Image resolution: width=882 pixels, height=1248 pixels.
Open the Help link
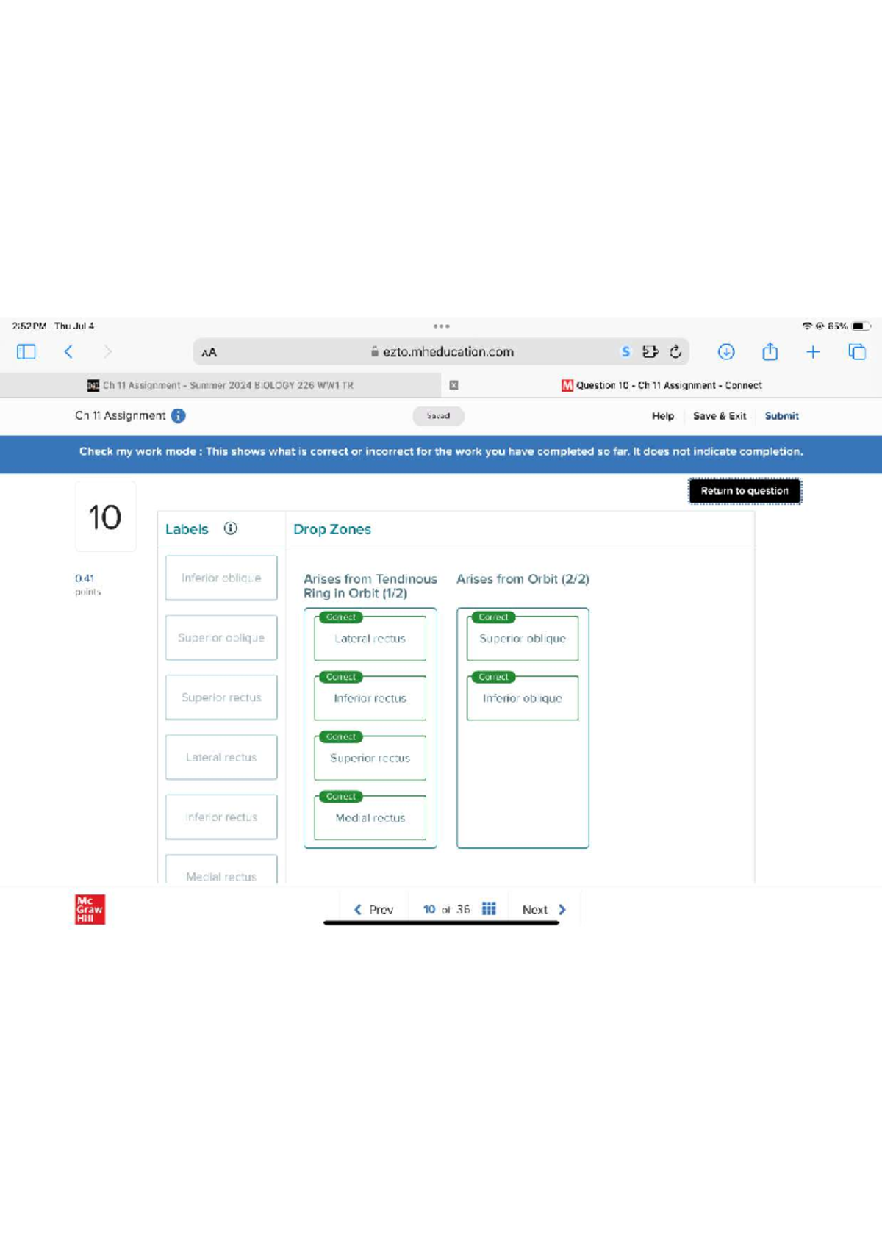[662, 416]
